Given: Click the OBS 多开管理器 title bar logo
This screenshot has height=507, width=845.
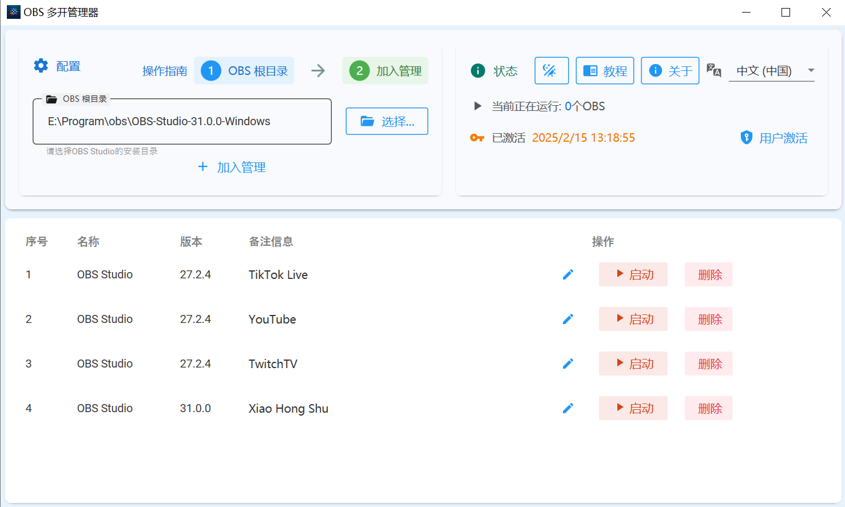Looking at the screenshot, I should [13, 11].
